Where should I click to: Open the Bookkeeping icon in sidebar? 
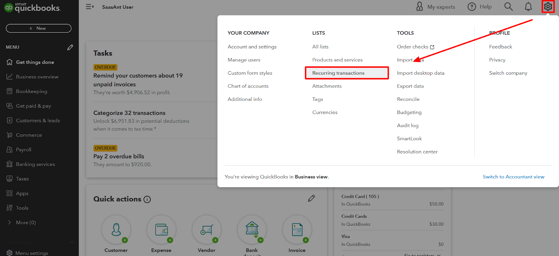click(9, 91)
